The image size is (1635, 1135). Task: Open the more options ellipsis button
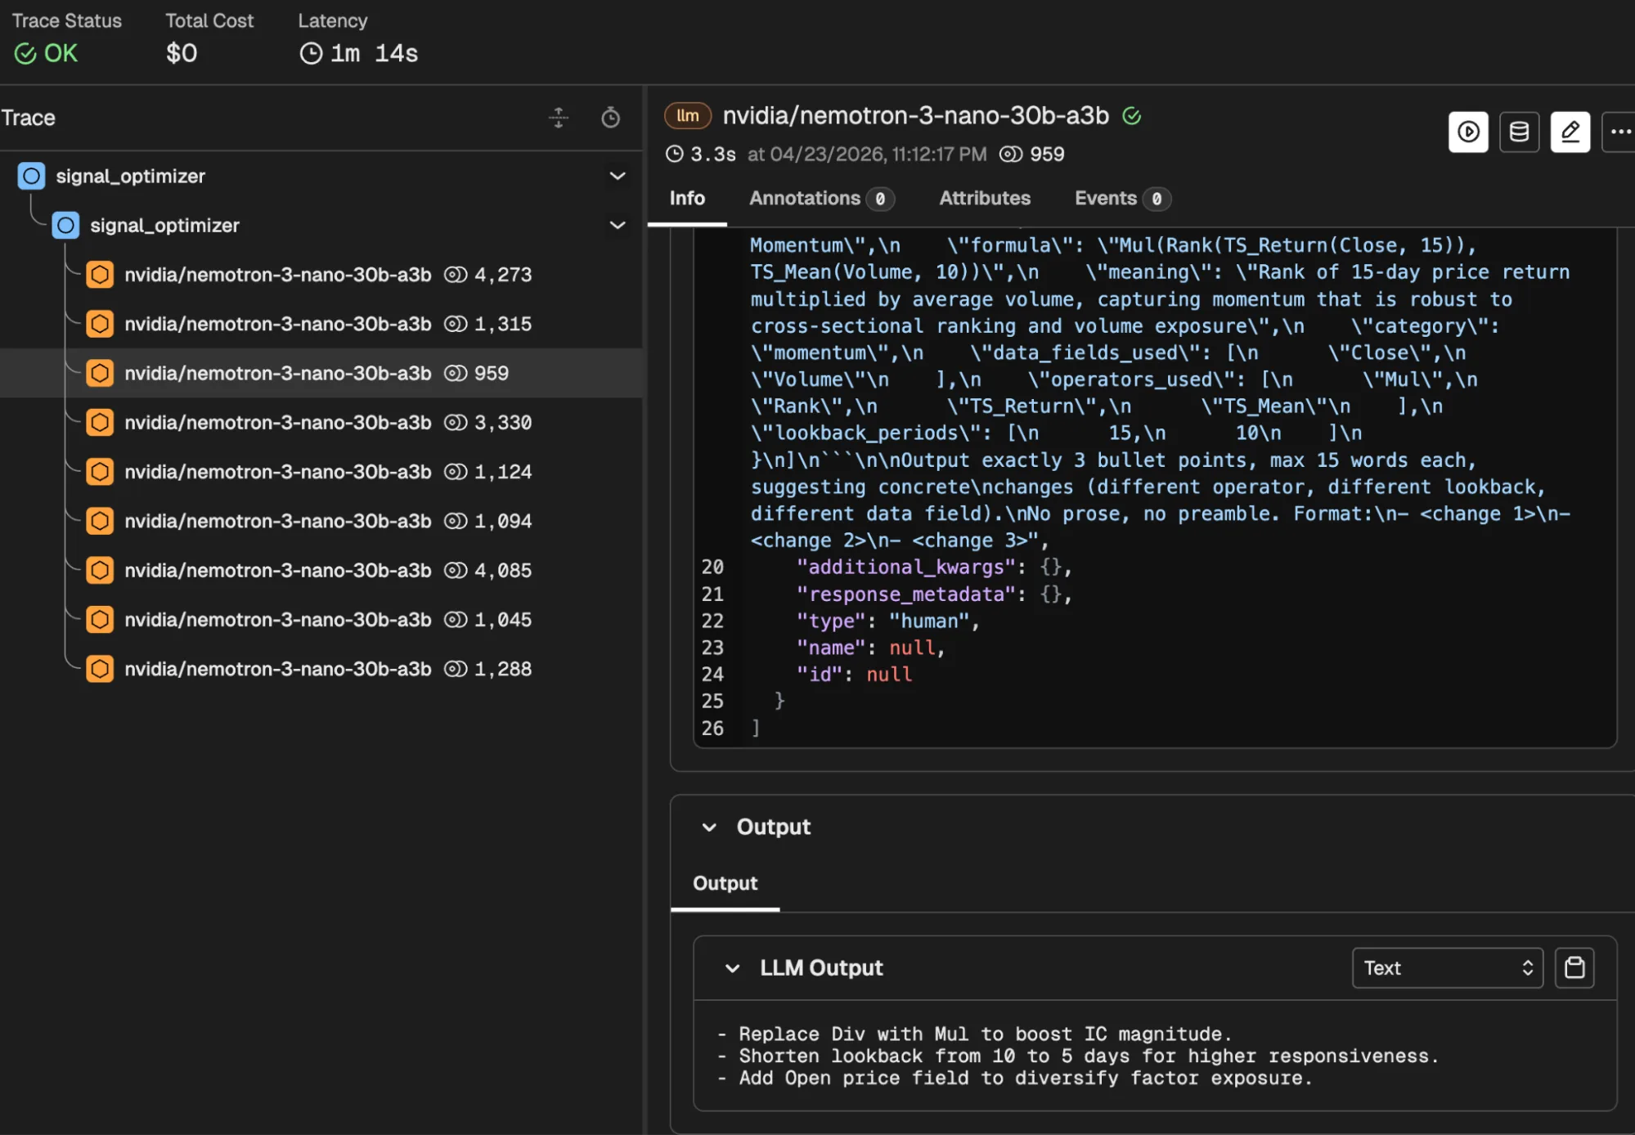tap(1619, 132)
